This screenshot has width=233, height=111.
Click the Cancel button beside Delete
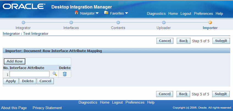pos(45,81)
